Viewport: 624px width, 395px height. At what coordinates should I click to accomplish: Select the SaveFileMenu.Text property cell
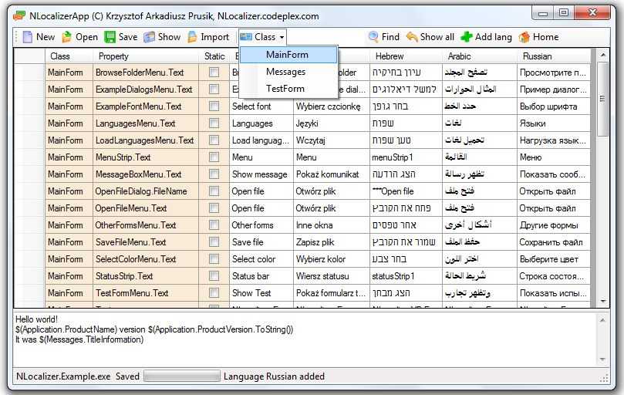pos(146,242)
